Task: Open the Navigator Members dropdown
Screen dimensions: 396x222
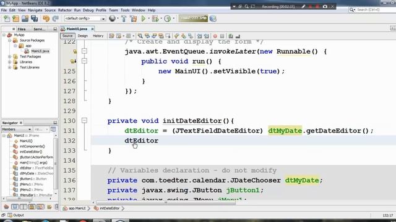Action: tap(17, 129)
